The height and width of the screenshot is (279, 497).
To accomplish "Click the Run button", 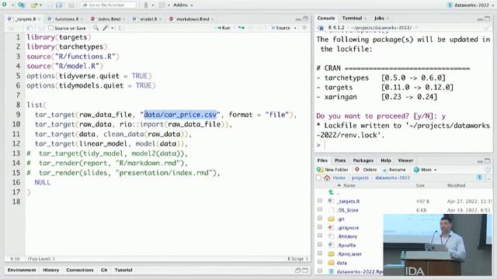I will coord(223,28).
